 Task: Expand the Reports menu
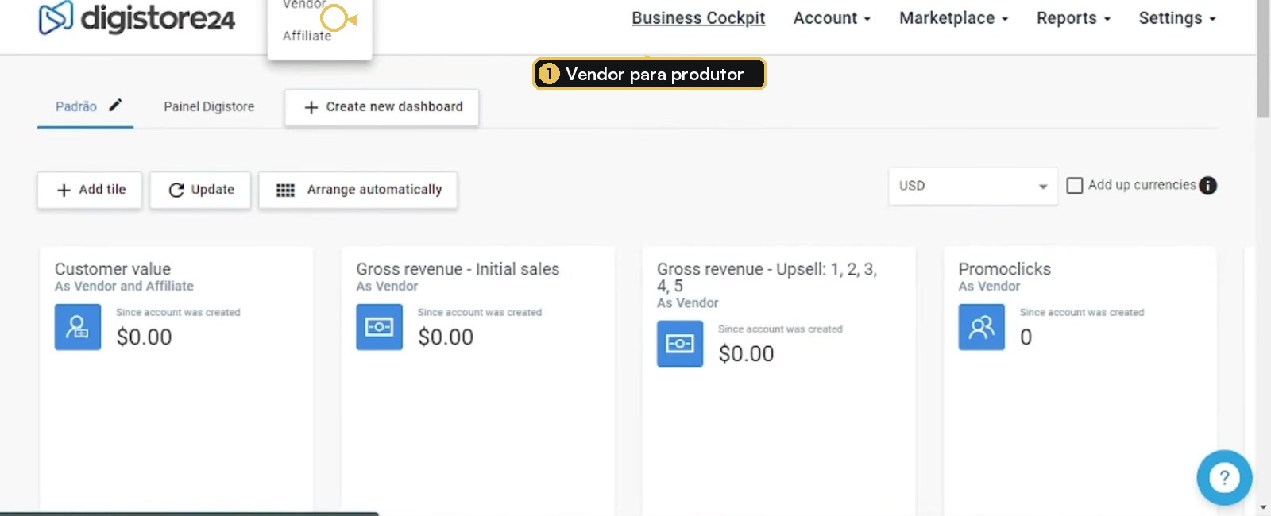[1073, 18]
